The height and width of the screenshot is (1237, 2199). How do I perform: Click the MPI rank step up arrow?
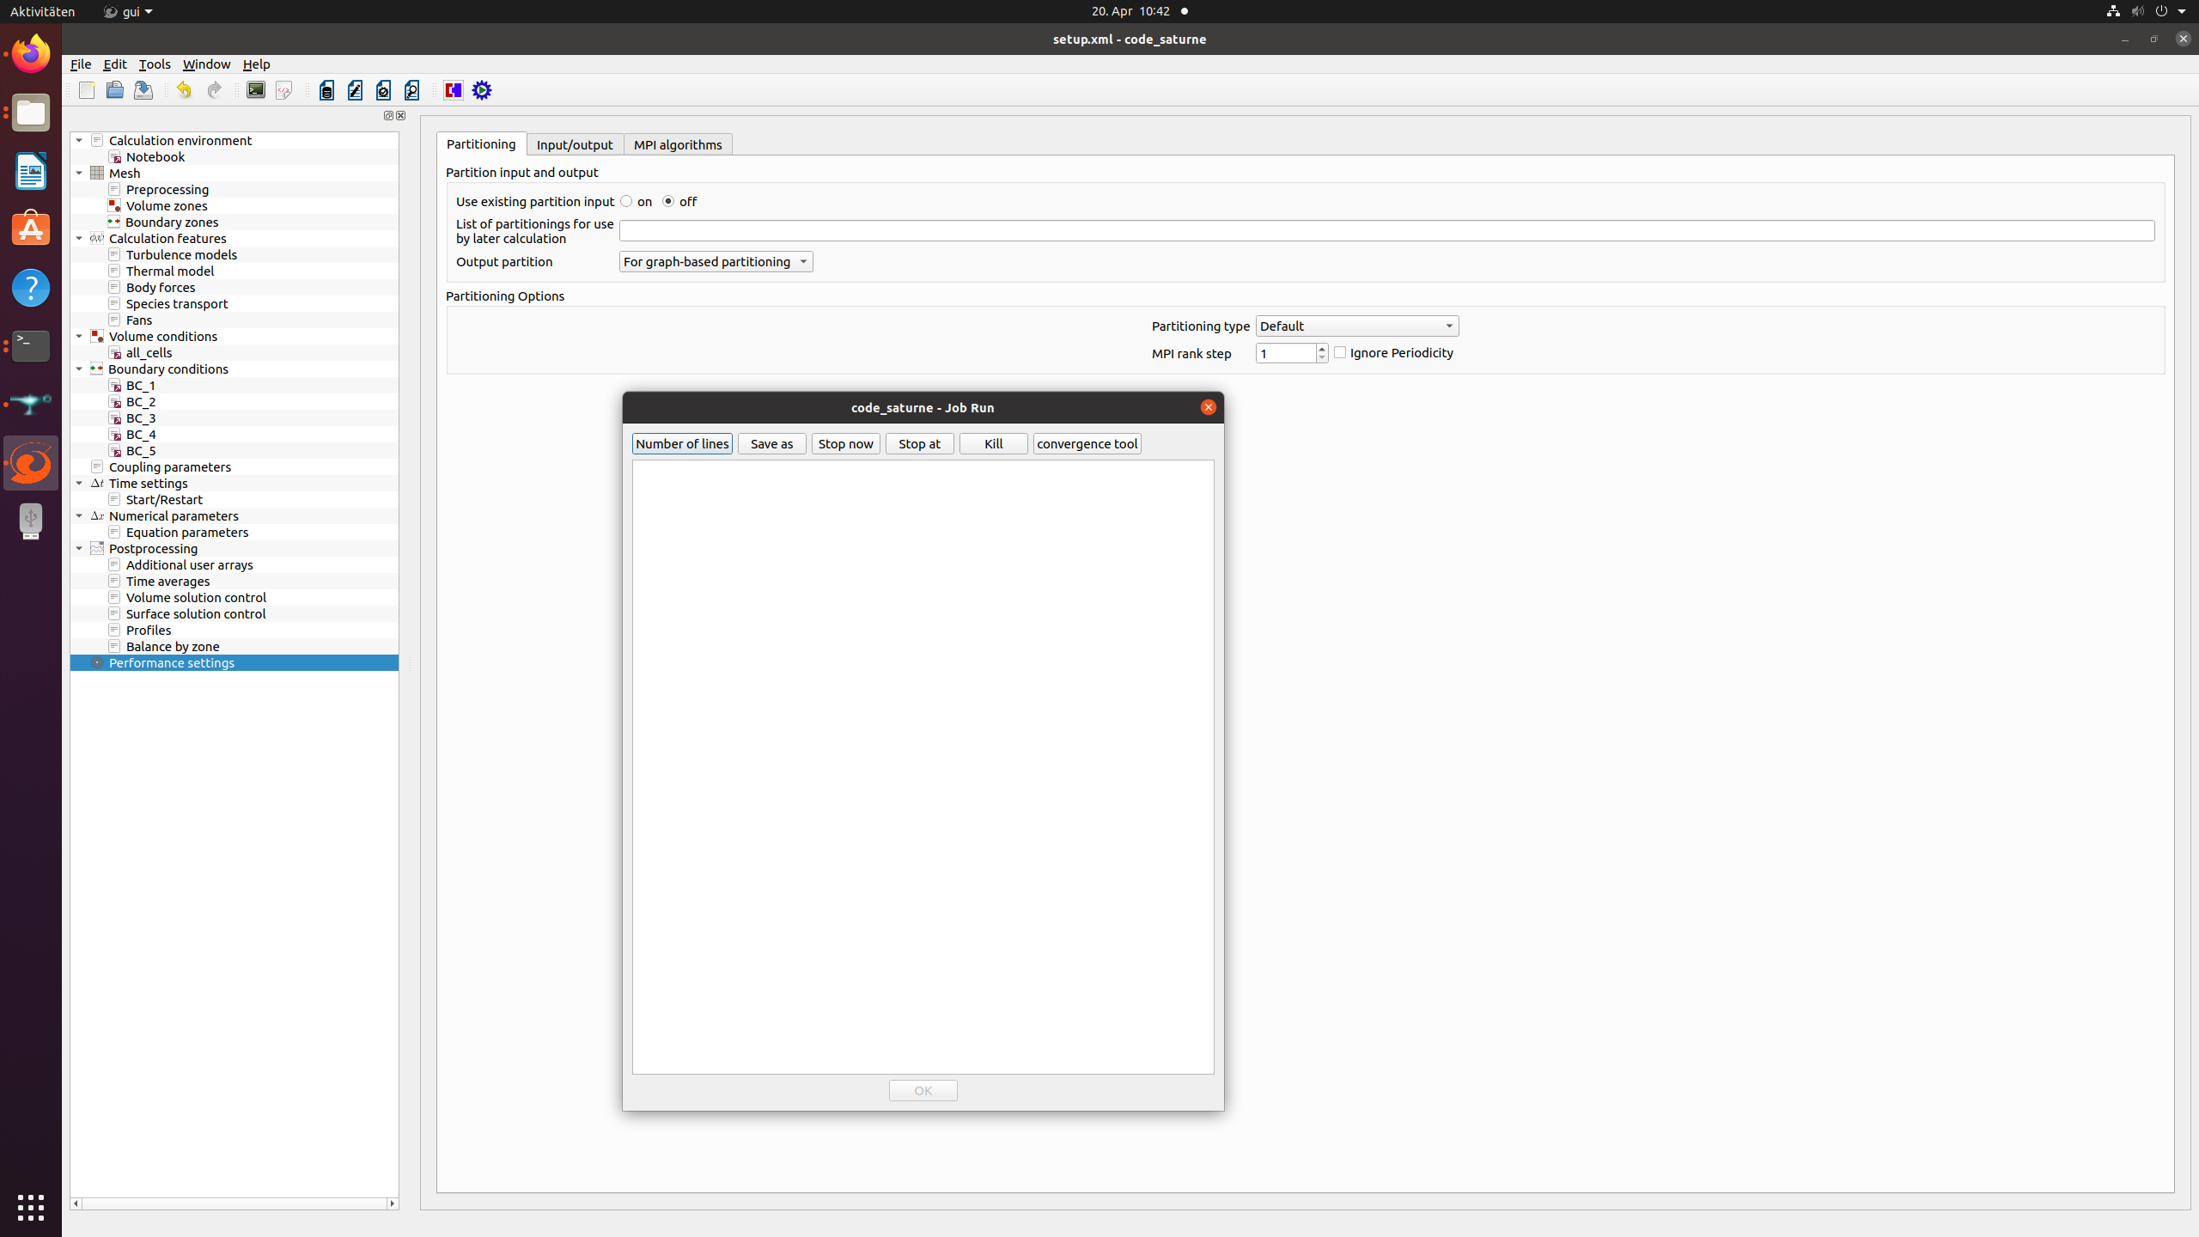[x=1321, y=349]
